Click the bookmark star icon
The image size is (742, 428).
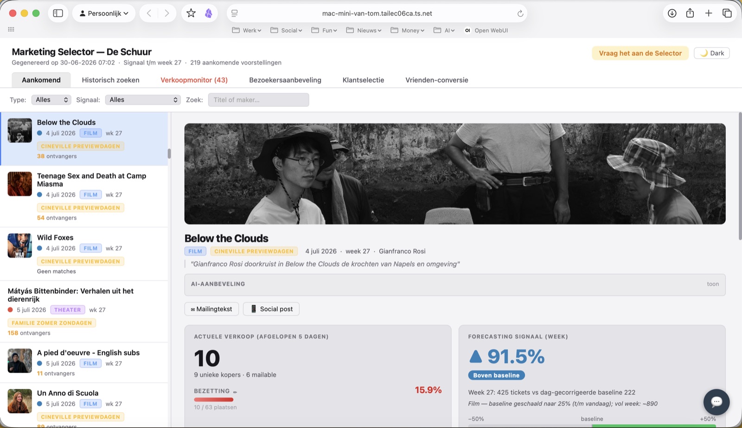191,13
